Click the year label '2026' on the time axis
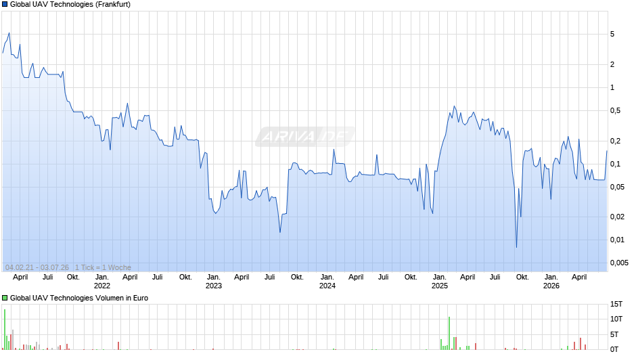This screenshot has height=356, width=636. 551,286
